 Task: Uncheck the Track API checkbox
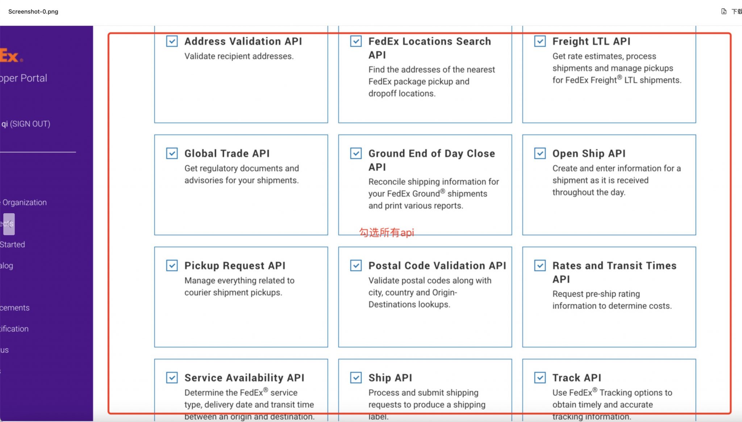pyautogui.click(x=540, y=378)
